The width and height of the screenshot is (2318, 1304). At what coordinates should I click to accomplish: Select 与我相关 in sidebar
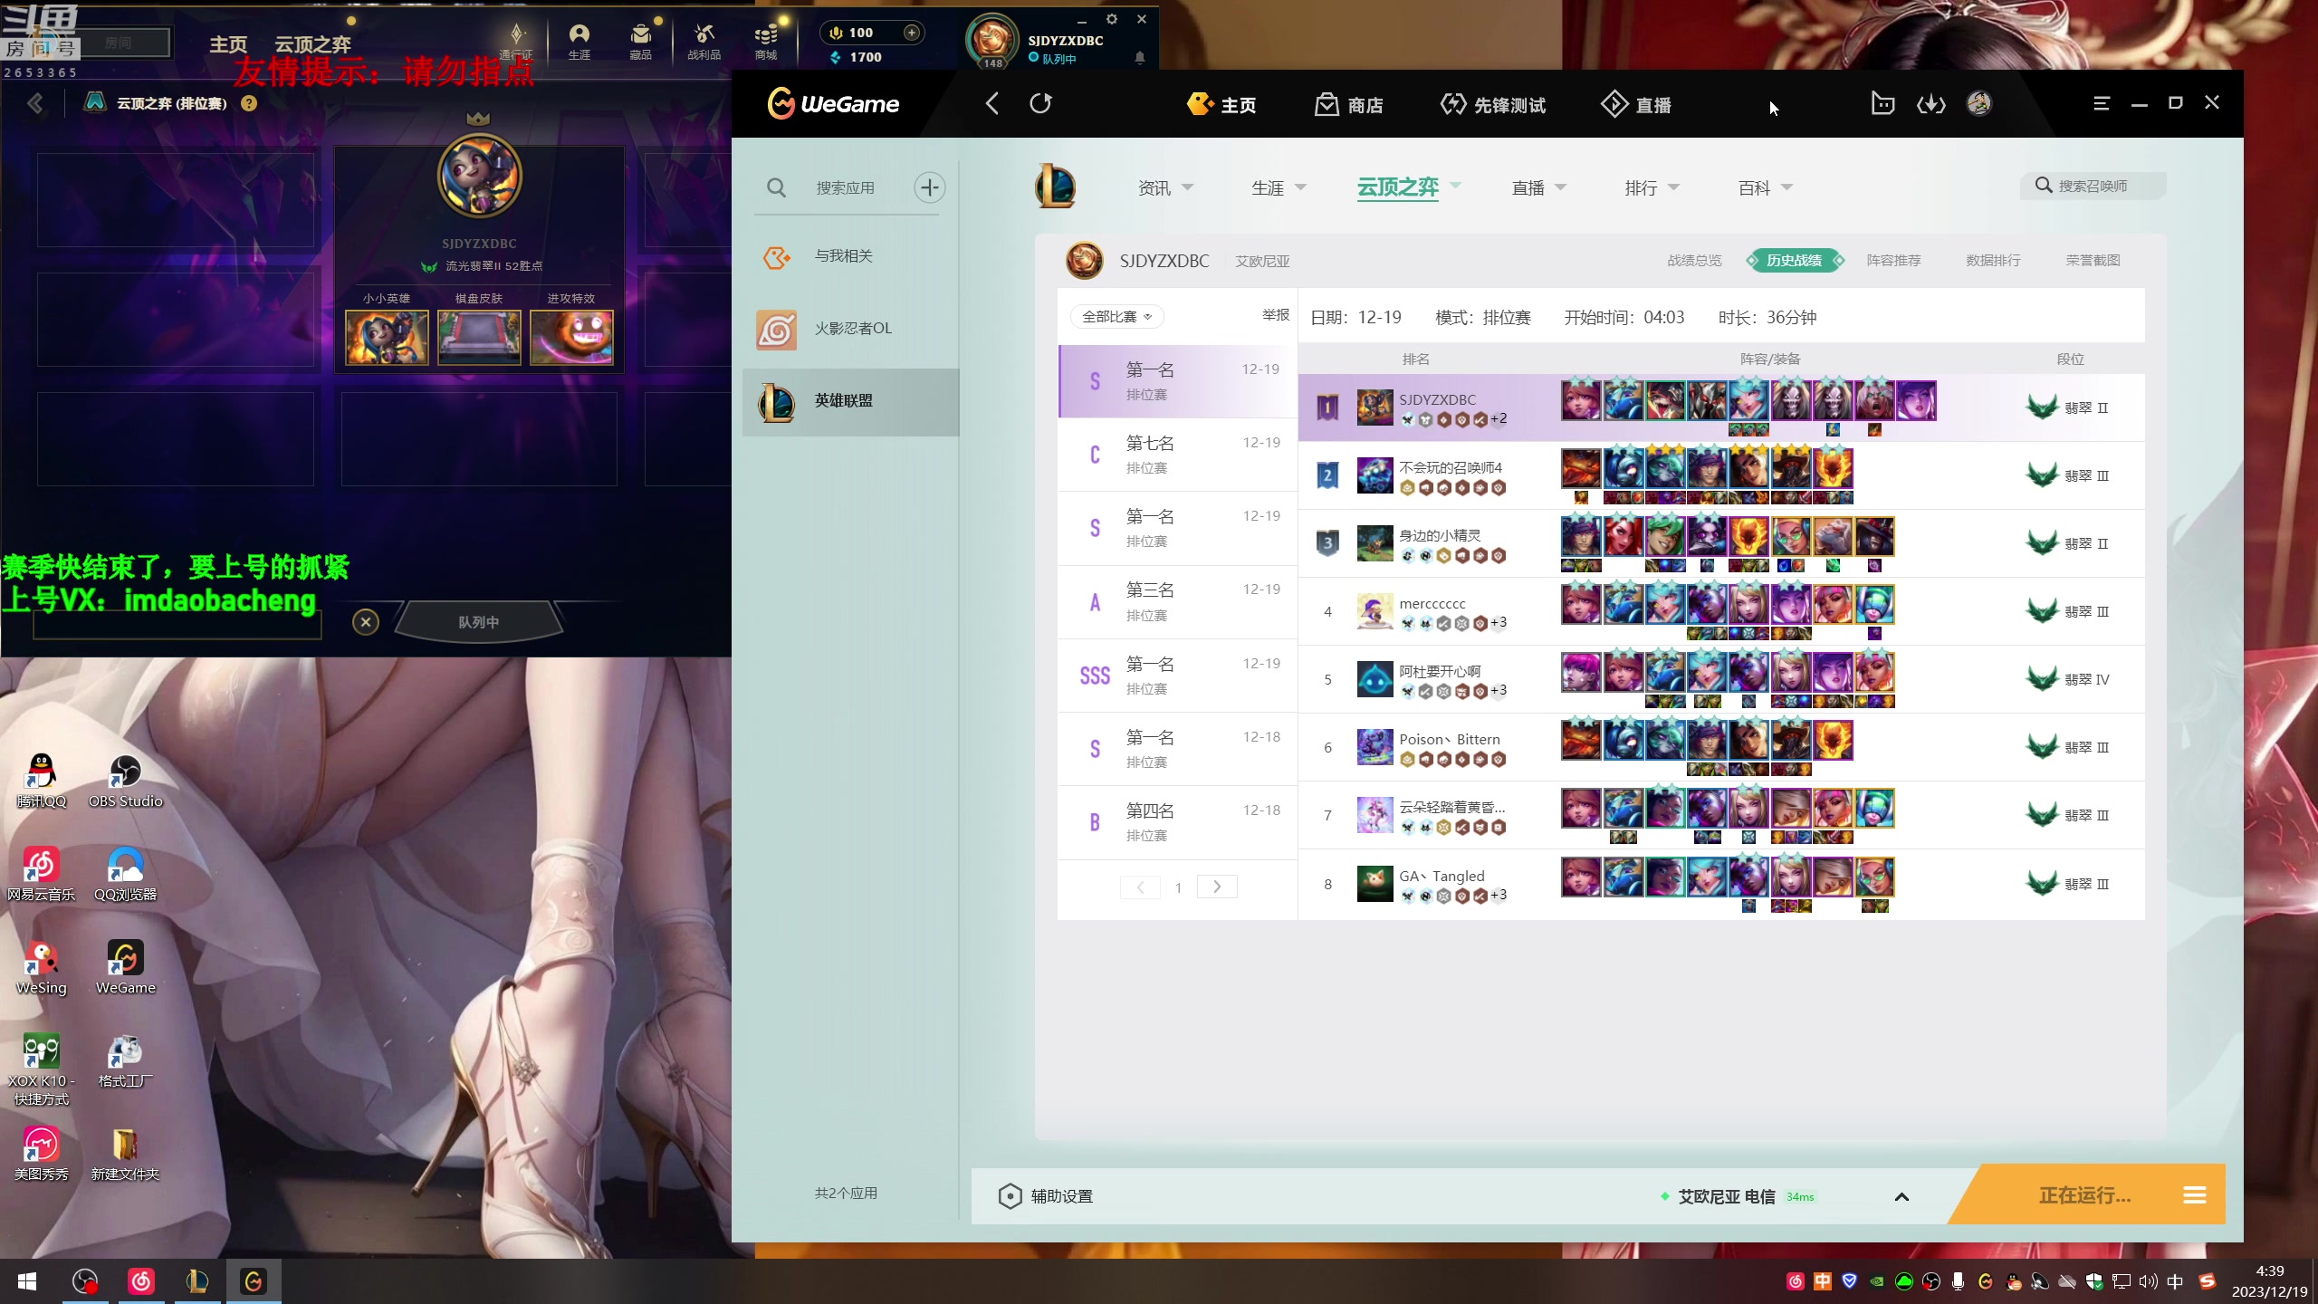[x=850, y=256]
